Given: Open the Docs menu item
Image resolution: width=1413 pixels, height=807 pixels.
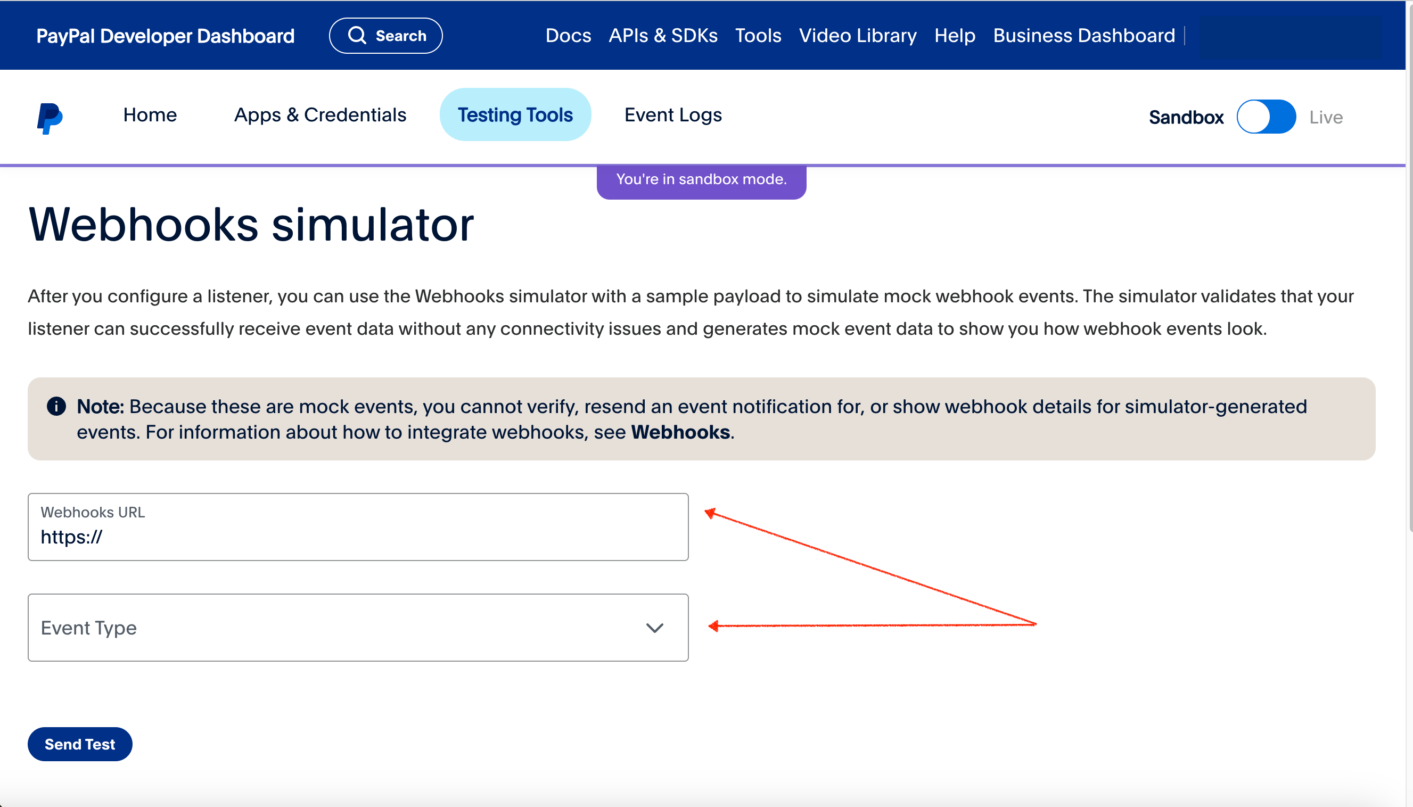Looking at the screenshot, I should (568, 36).
